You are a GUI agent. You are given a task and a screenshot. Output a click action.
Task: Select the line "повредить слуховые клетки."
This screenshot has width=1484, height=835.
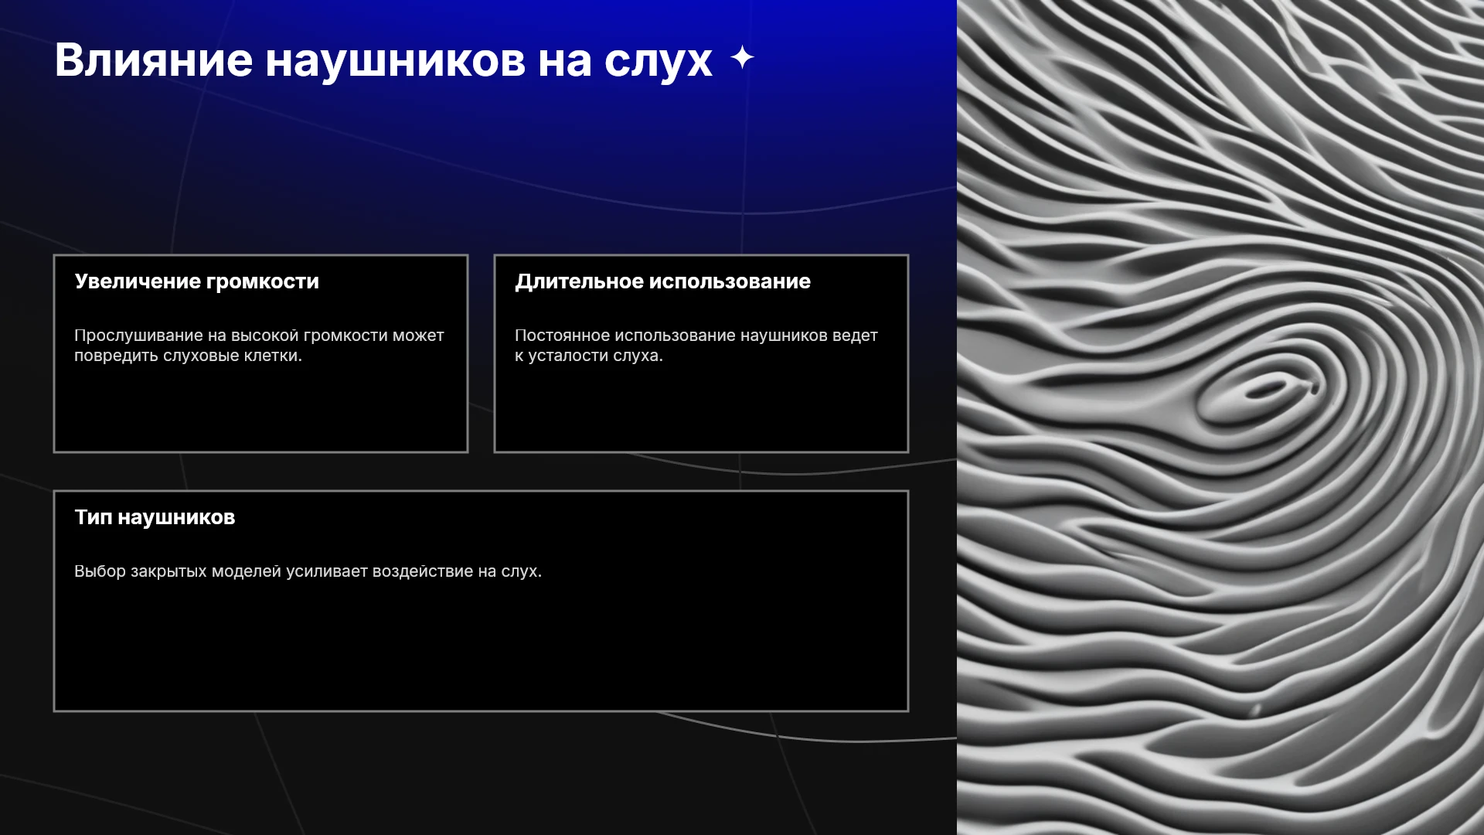(x=188, y=356)
